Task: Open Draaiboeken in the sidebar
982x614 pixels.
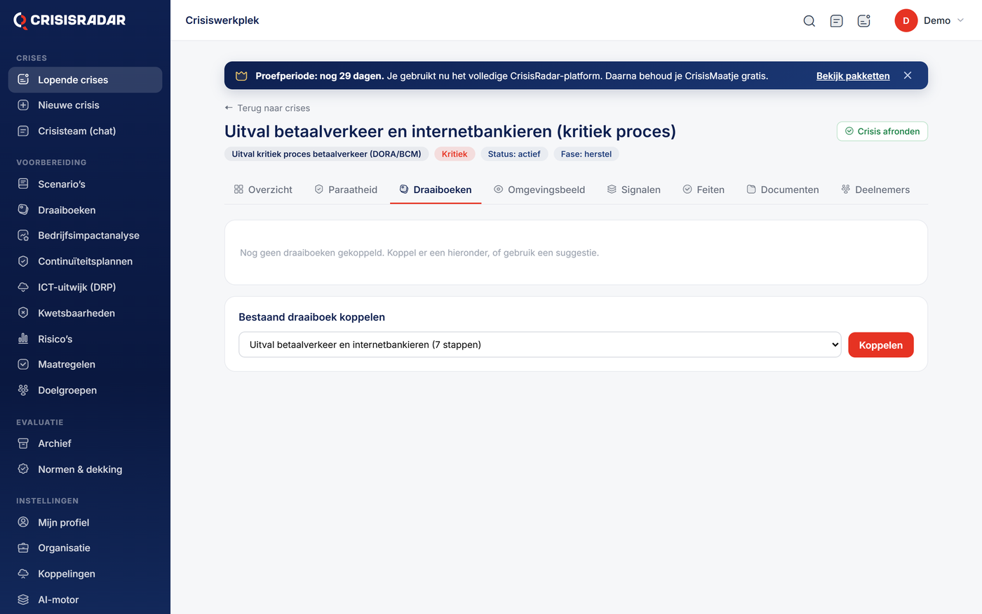Action: coord(85,210)
